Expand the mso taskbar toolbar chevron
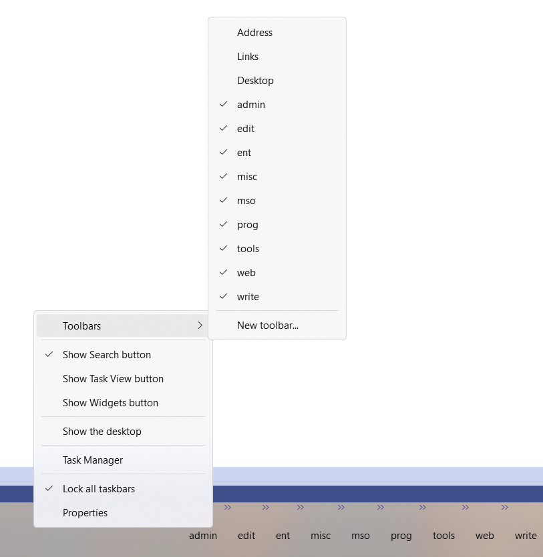The width and height of the screenshot is (543, 557). click(x=381, y=507)
